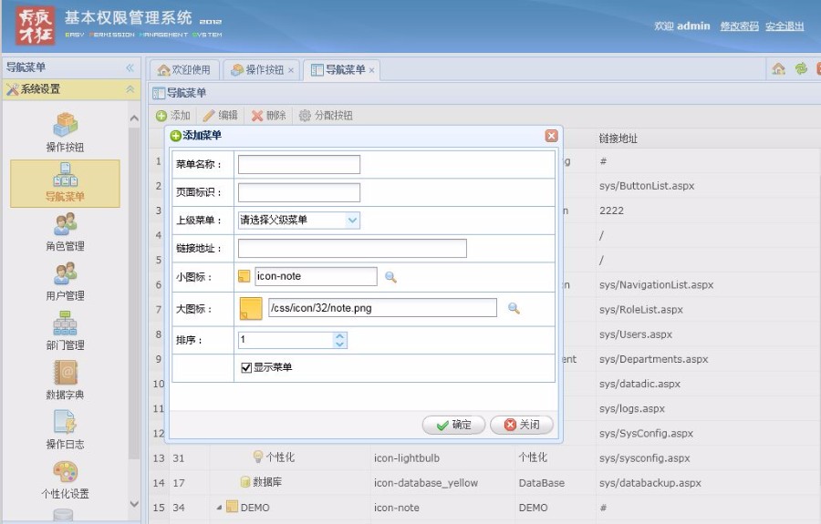Open 个性化设置 from the sidebar
The width and height of the screenshot is (821, 524).
click(x=65, y=479)
